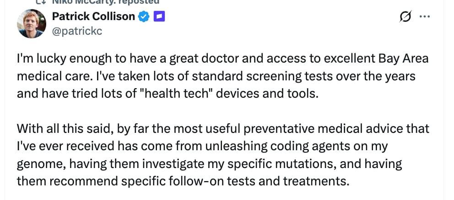Click the blue verified checkmark badge
This screenshot has width=454, height=200.
(145, 17)
